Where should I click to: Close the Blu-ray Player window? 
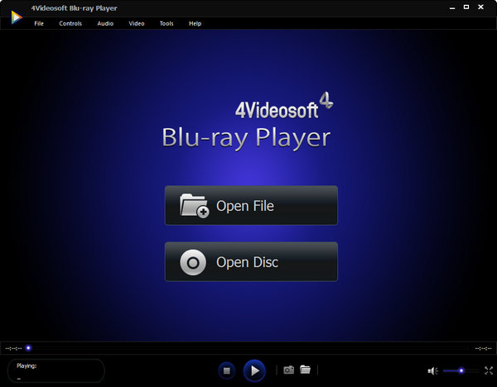482,7
